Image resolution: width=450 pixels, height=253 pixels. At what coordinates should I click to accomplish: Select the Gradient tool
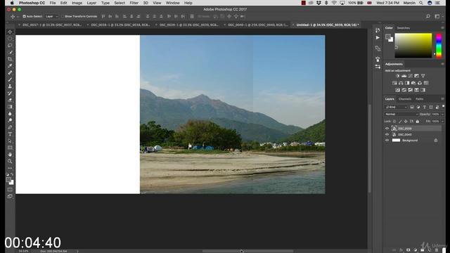(10, 107)
